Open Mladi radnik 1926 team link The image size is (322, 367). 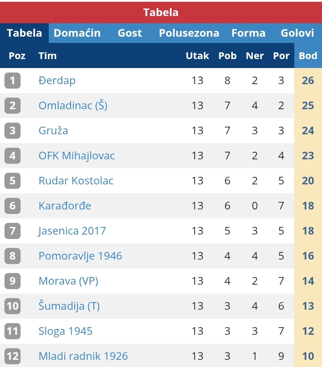pyautogui.click(x=83, y=356)
